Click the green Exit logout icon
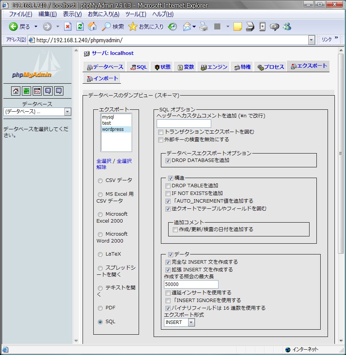The width and height of the screenshot is (346, 355). tap(26, 91)
